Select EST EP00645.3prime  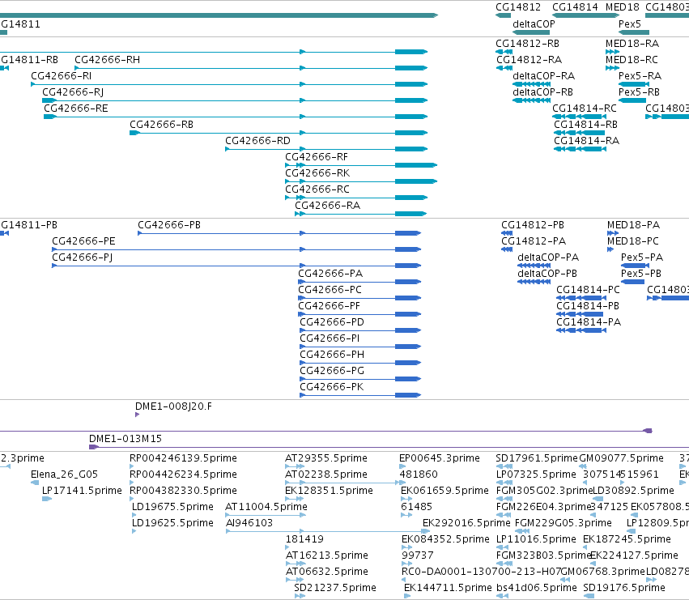[440, 458]
